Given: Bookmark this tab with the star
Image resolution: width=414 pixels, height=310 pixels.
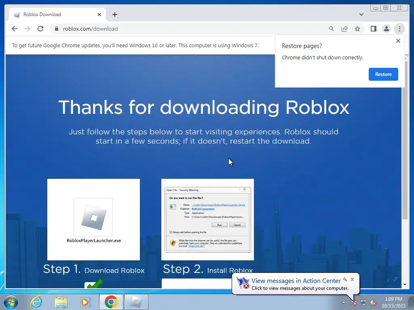Looking at the screenshot, I should pos(357,29).
